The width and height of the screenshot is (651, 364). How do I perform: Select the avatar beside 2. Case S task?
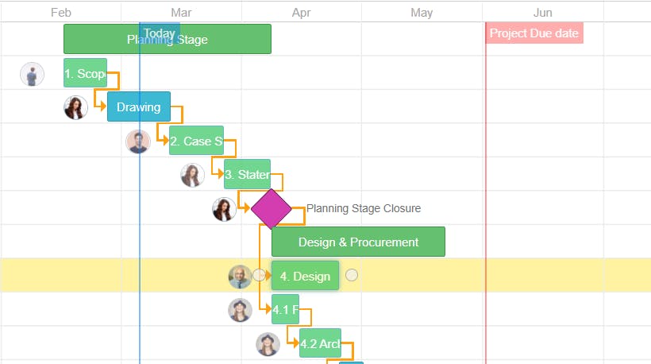(x=138, y=141)
